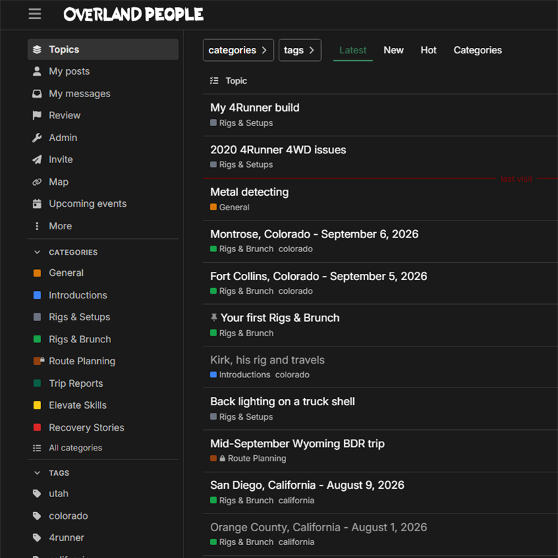This screenshot has width=558, height=558.
Task: Switch to the Latest tab
Action: point(353,50)
